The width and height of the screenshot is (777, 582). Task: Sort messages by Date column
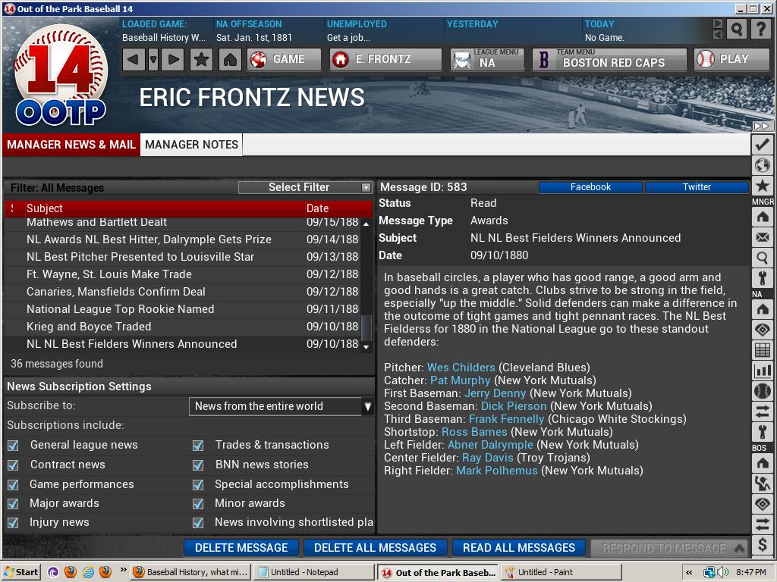[337, 208]
